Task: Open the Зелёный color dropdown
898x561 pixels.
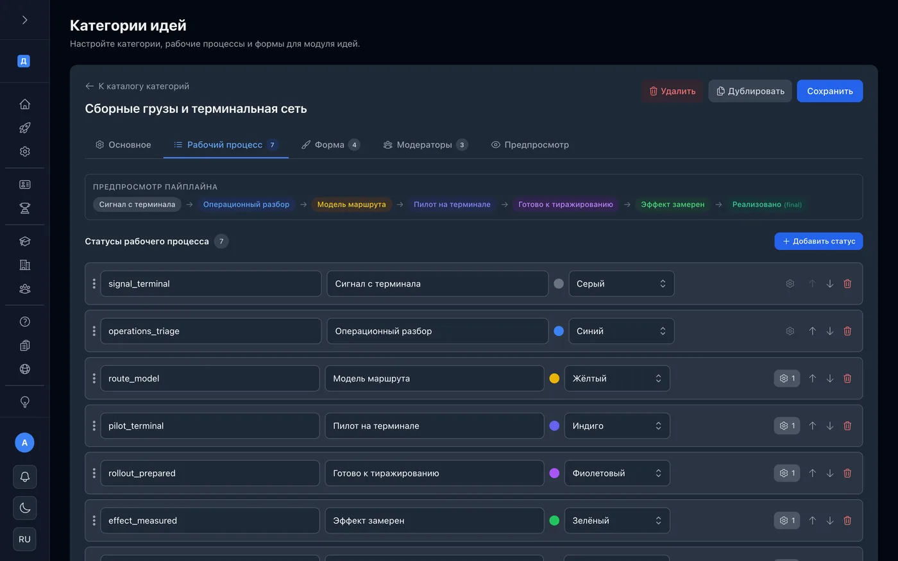Action: [617, 521]
